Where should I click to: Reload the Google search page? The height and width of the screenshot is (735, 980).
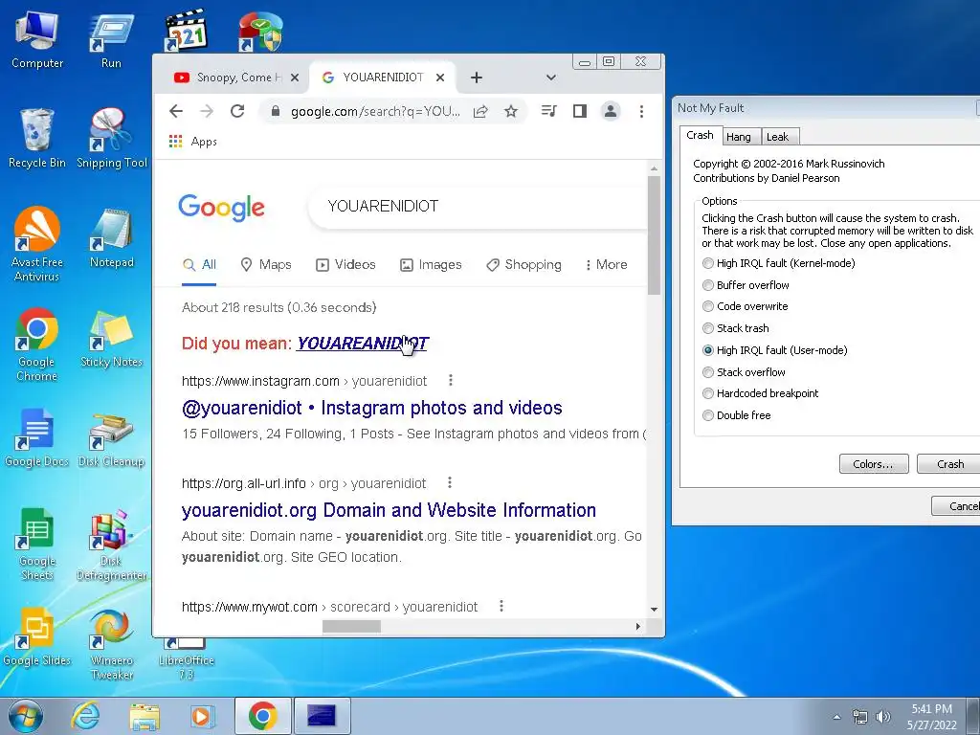pyautogui.click(x=237, y=111)
